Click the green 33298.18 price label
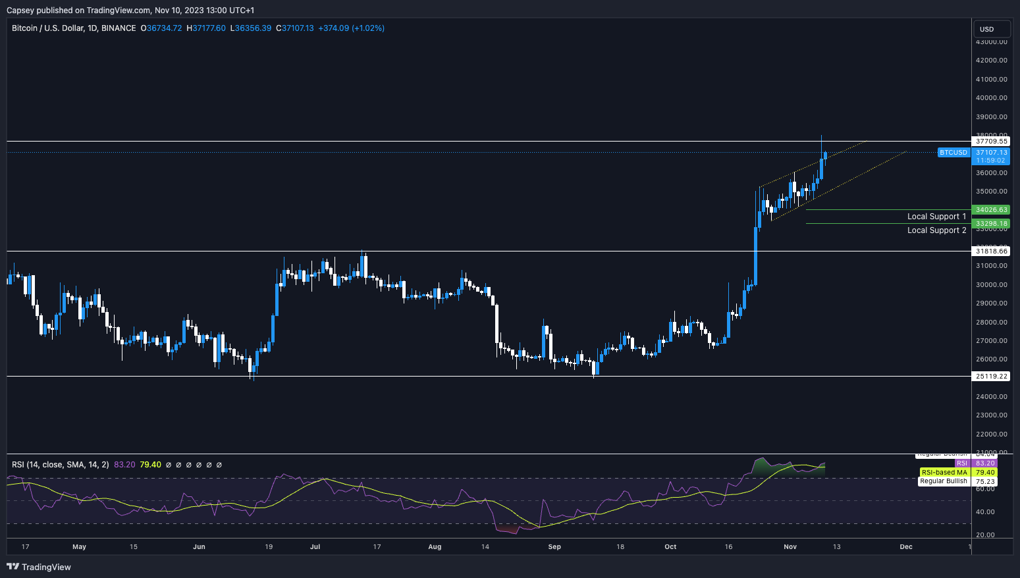Screen dimensions: 1020x578 [991, 223]
